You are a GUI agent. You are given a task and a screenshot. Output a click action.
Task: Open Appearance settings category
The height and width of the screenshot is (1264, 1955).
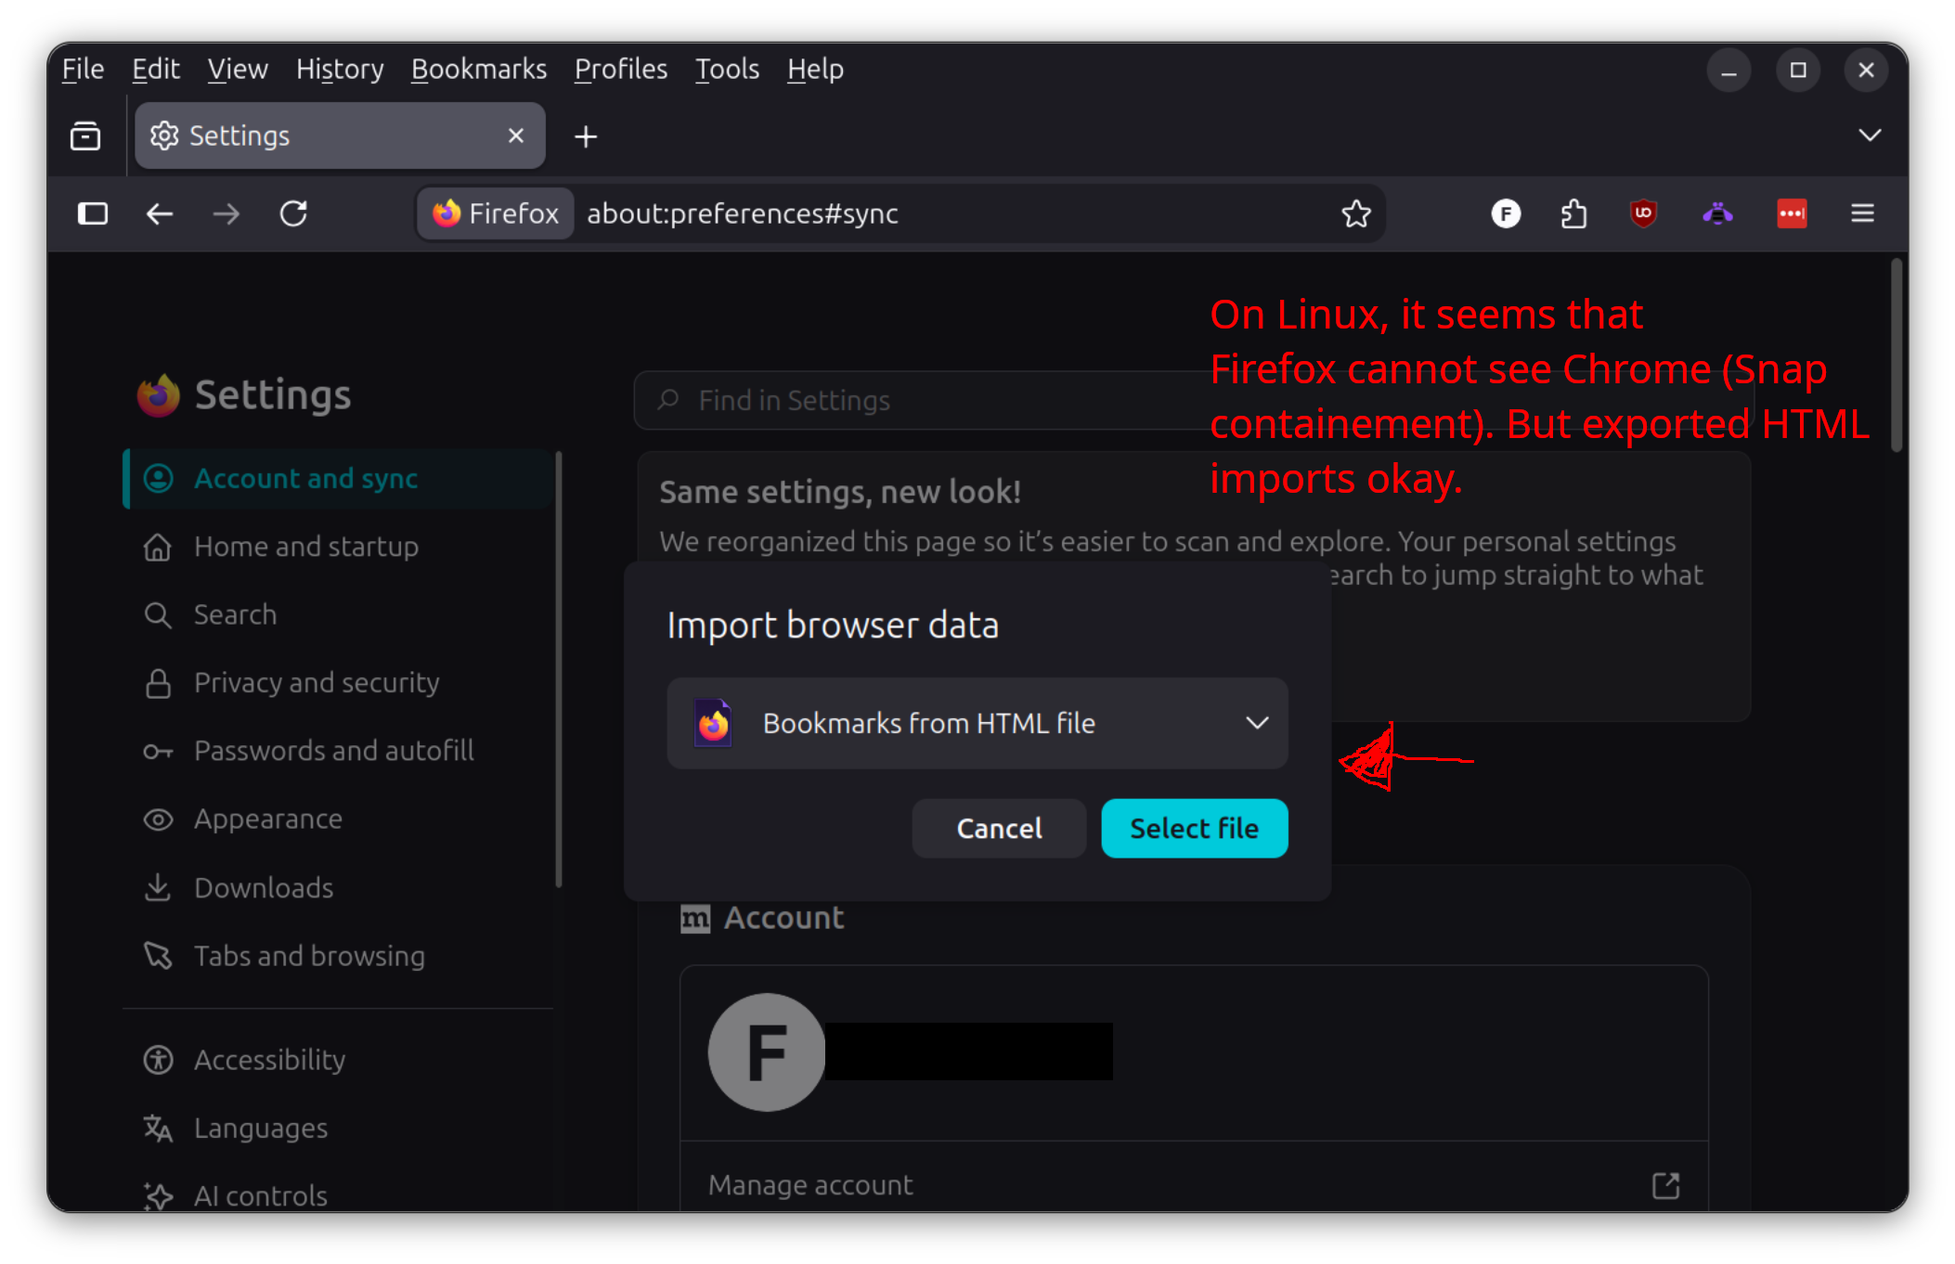tap(338, 819)
